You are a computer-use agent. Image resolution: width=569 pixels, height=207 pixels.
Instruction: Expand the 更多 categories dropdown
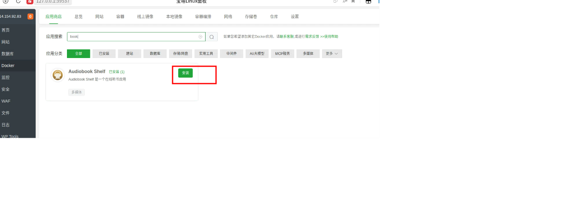[x=332, y=54]
